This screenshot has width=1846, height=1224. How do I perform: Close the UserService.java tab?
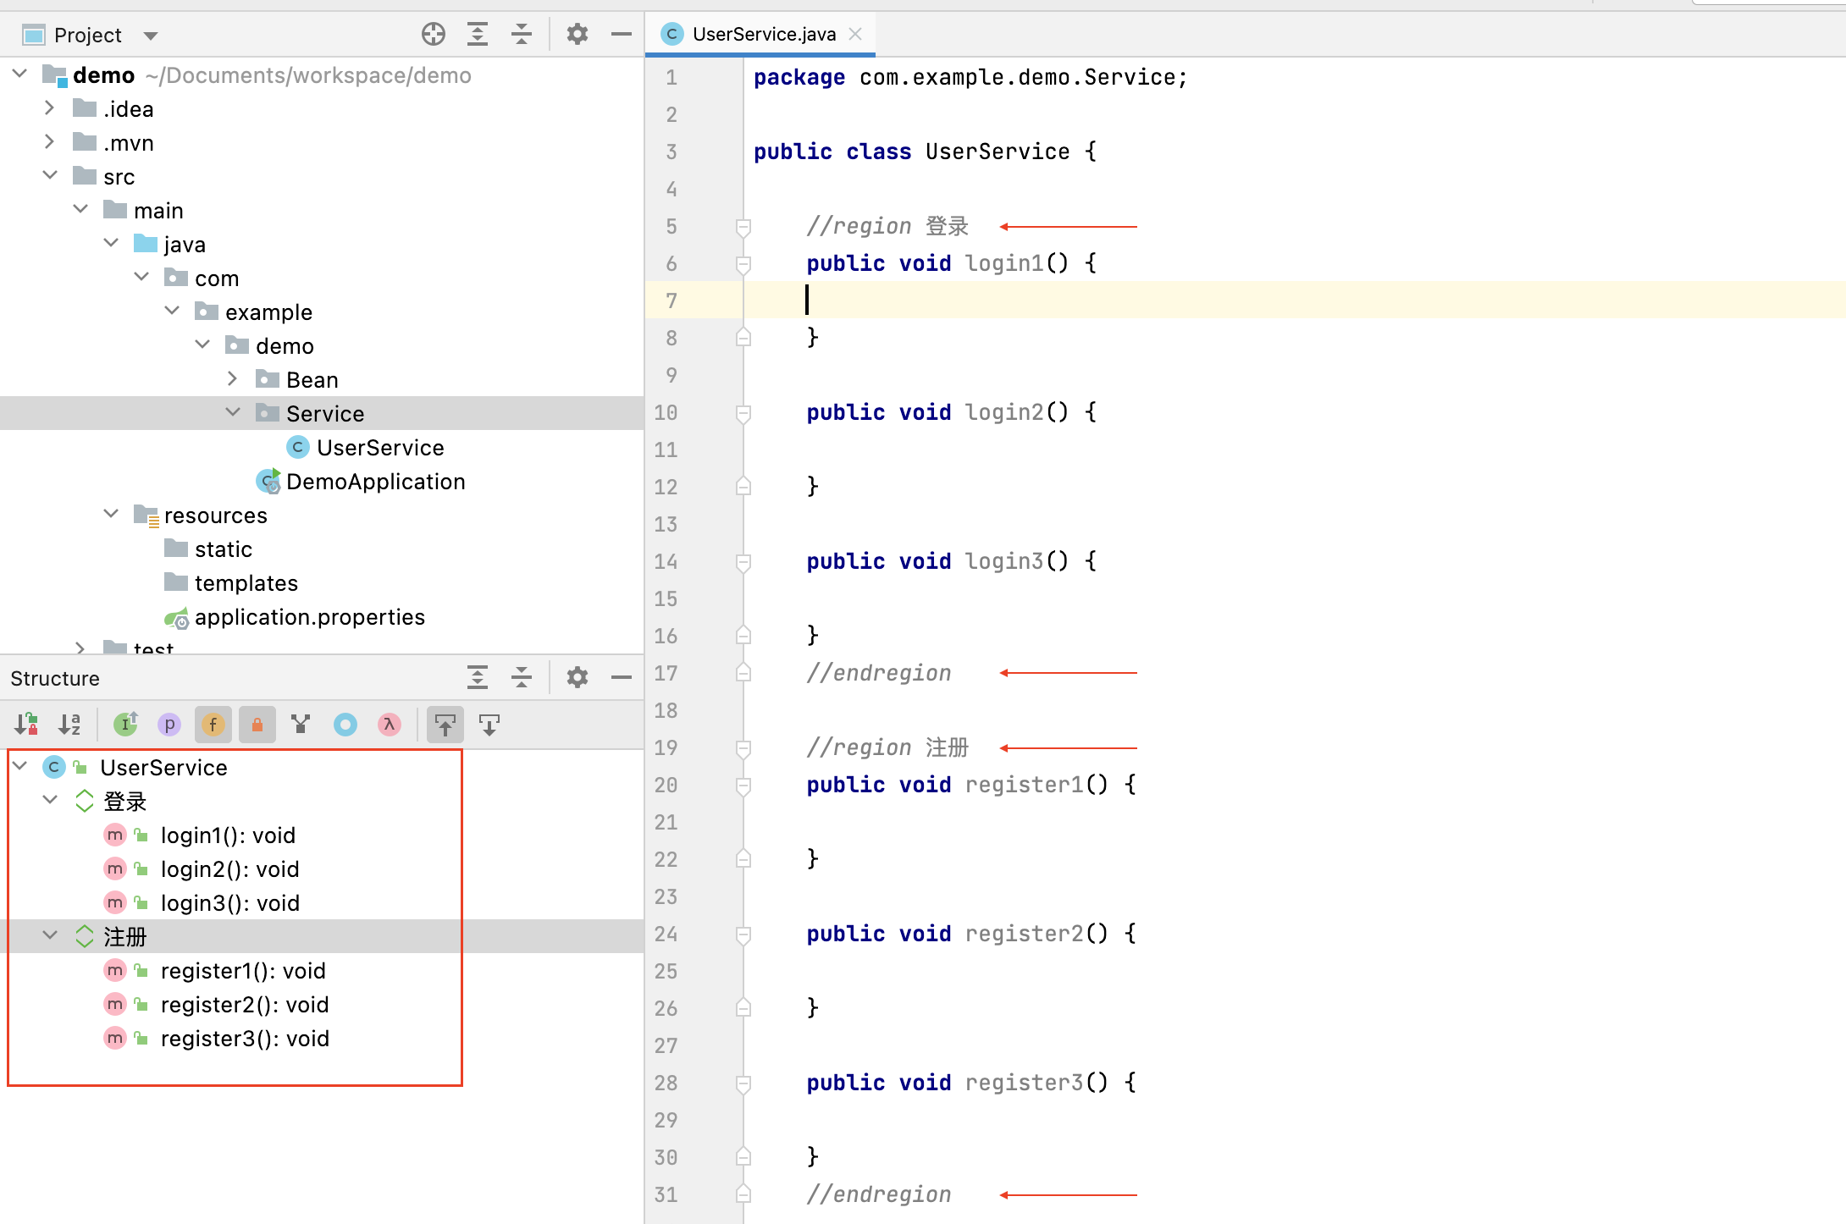pos(856,34)
